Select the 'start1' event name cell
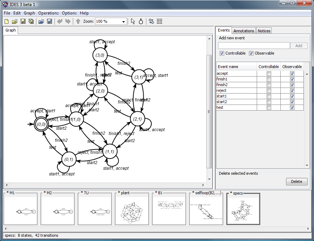The height and width of the screenshot is (241, 314). coord(237,96)
